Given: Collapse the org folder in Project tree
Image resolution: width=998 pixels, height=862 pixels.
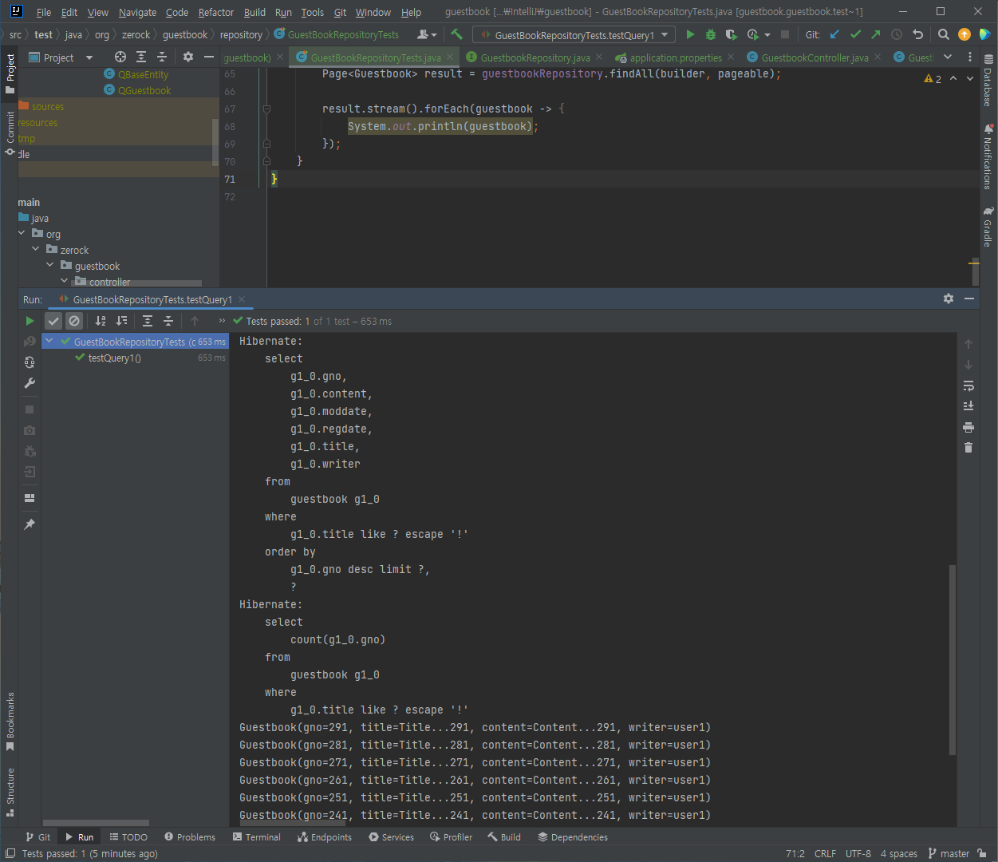Looking at the screenshot, I should [x=22, y=233].
